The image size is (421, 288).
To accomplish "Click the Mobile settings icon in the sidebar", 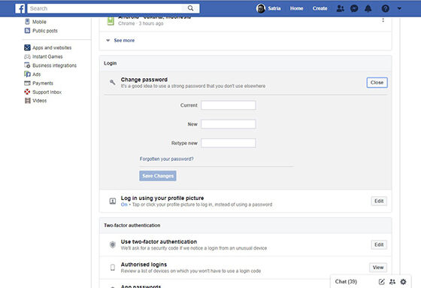I will coord(27,22).
